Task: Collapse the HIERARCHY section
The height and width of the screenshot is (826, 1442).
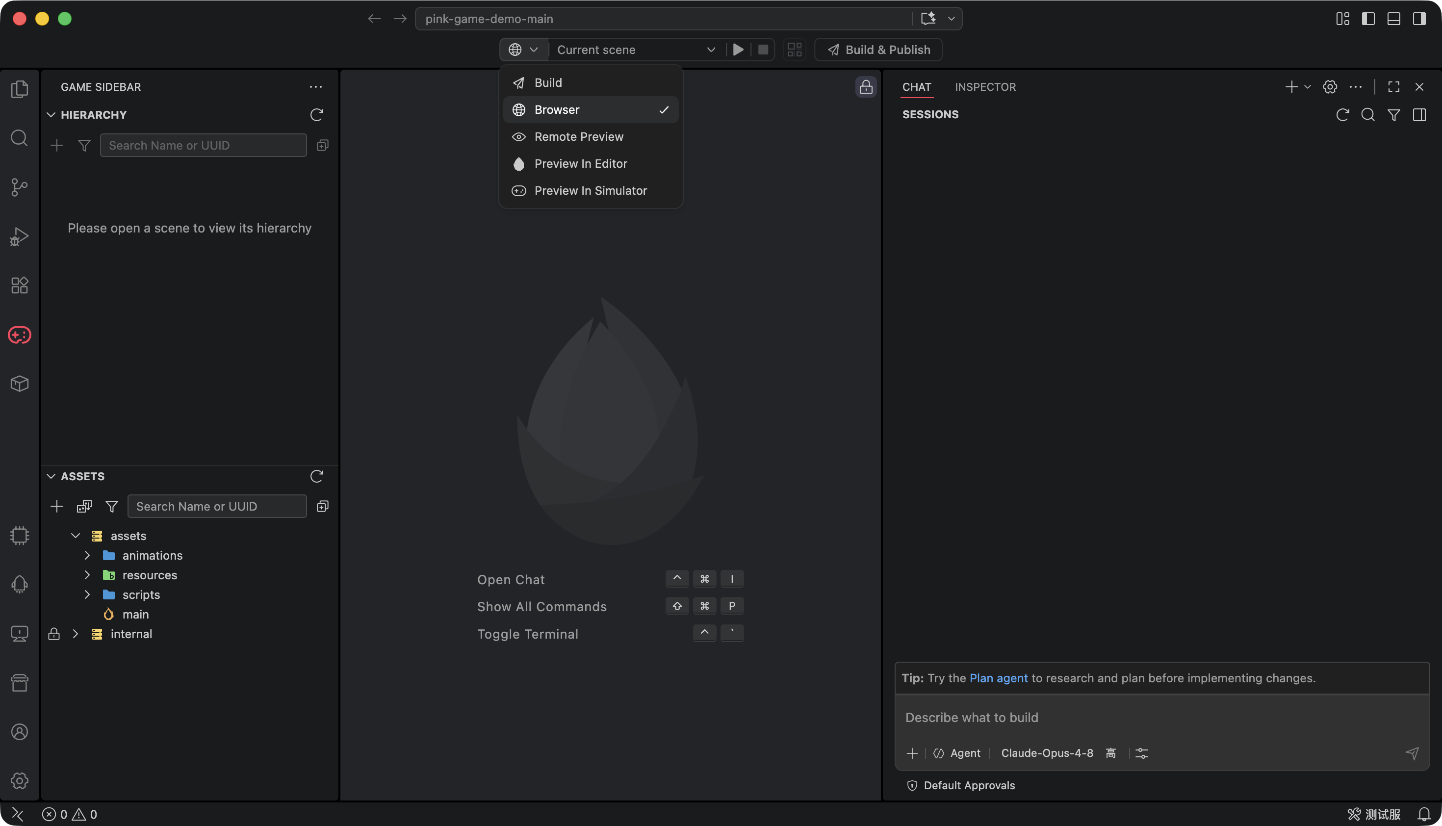Action: [x=51, y=115]
